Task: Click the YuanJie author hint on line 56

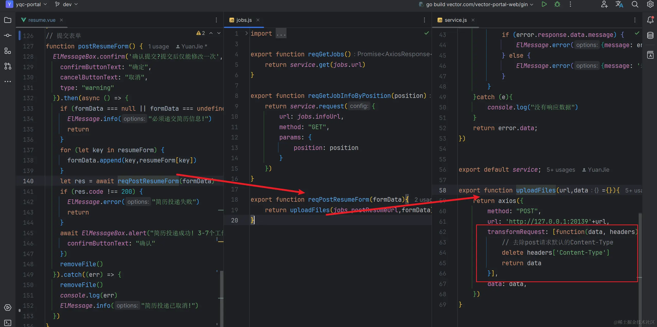Action: [596, 170]
